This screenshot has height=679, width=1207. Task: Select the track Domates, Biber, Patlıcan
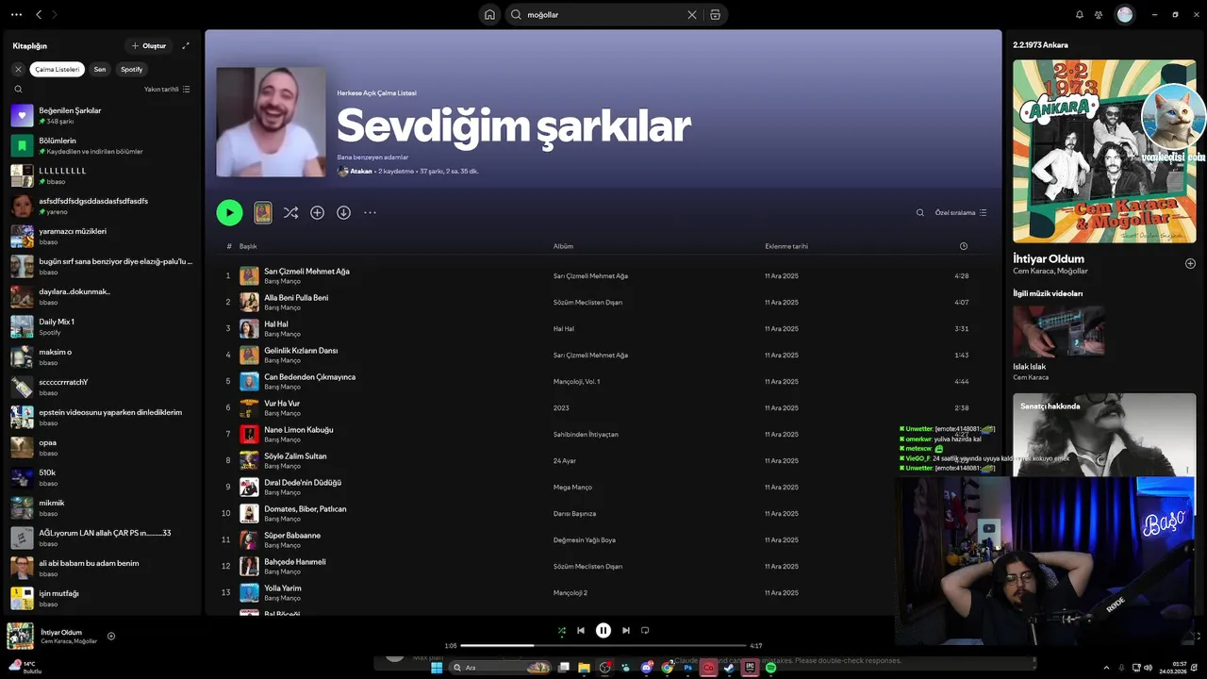(x=306, y=509)
